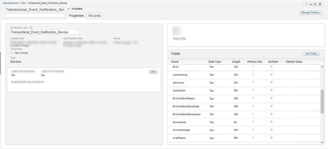Click the Default Value column header
This screenshot has width=328, height=149.
pyautogui.click(x=294, y=62)
